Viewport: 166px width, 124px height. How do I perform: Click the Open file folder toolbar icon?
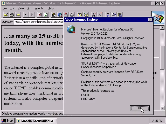(x=6, y=14)
